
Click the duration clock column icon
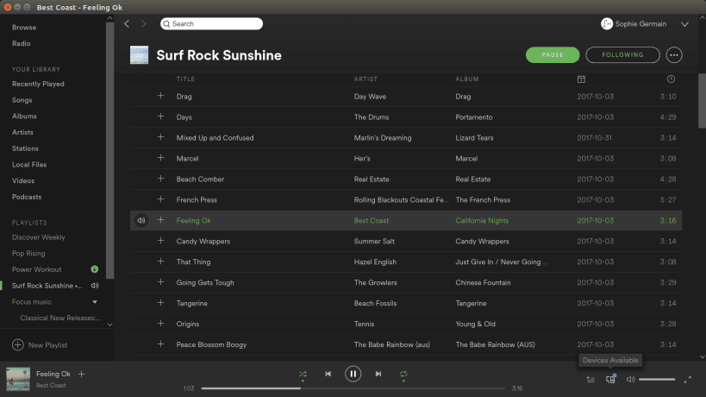click(671, 79)
